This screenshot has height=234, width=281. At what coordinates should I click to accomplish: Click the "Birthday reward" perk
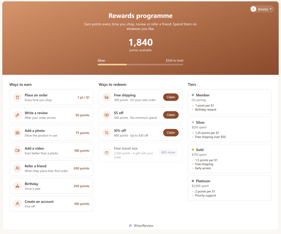[x=205, y=110]
